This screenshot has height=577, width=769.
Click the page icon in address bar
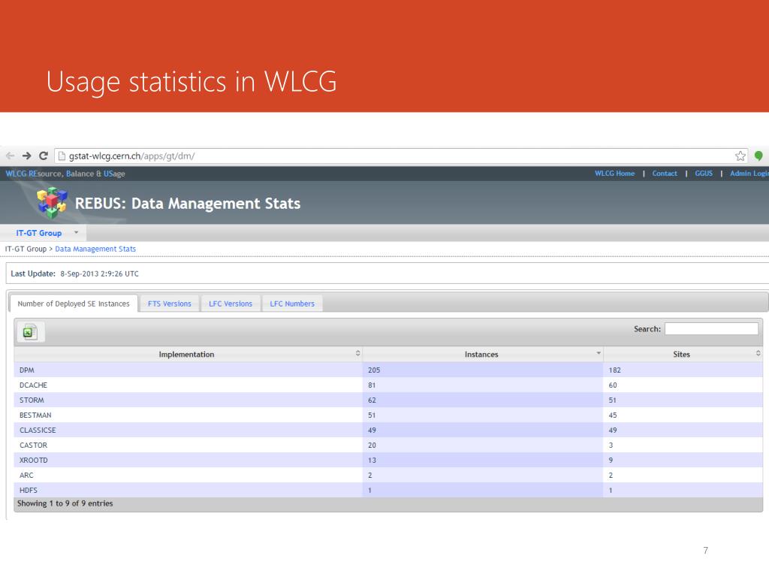(x=62, y=156)
